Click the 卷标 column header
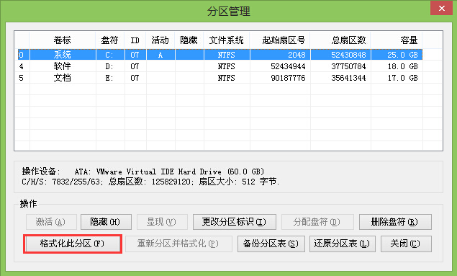Image resolution: width=457 pixels, height=276 pixels. pyautogui.click(x=63, y=40)
